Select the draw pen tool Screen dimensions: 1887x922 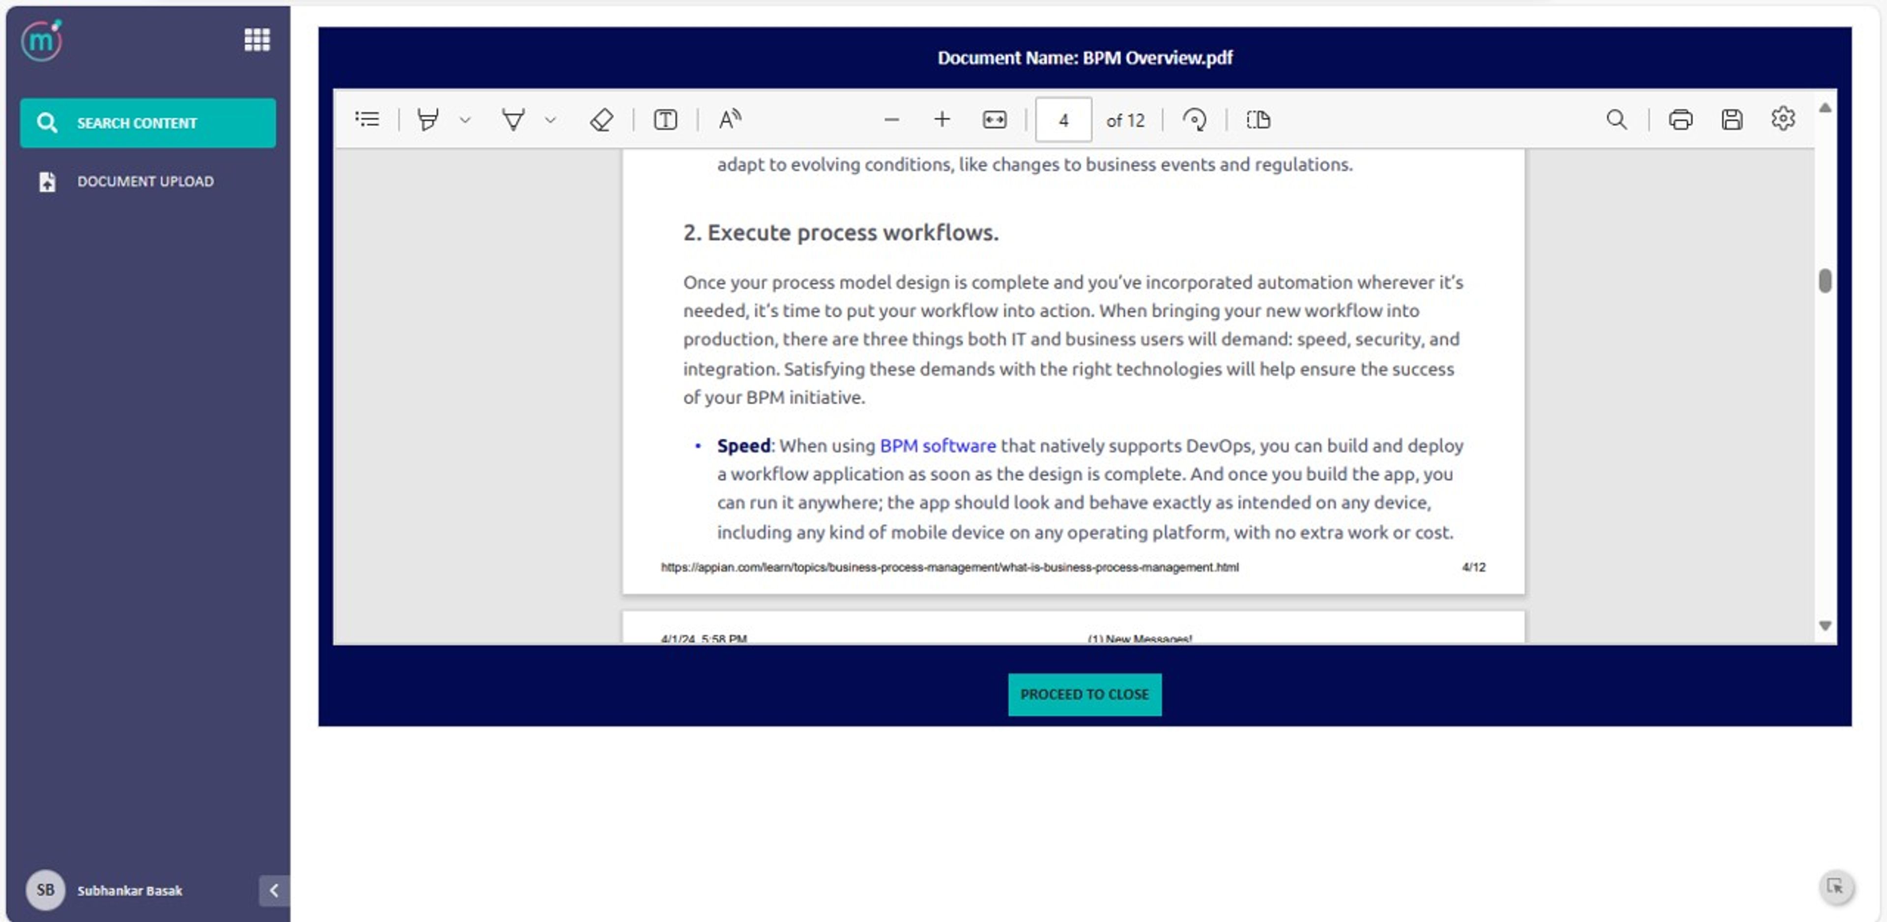[514, 119]
